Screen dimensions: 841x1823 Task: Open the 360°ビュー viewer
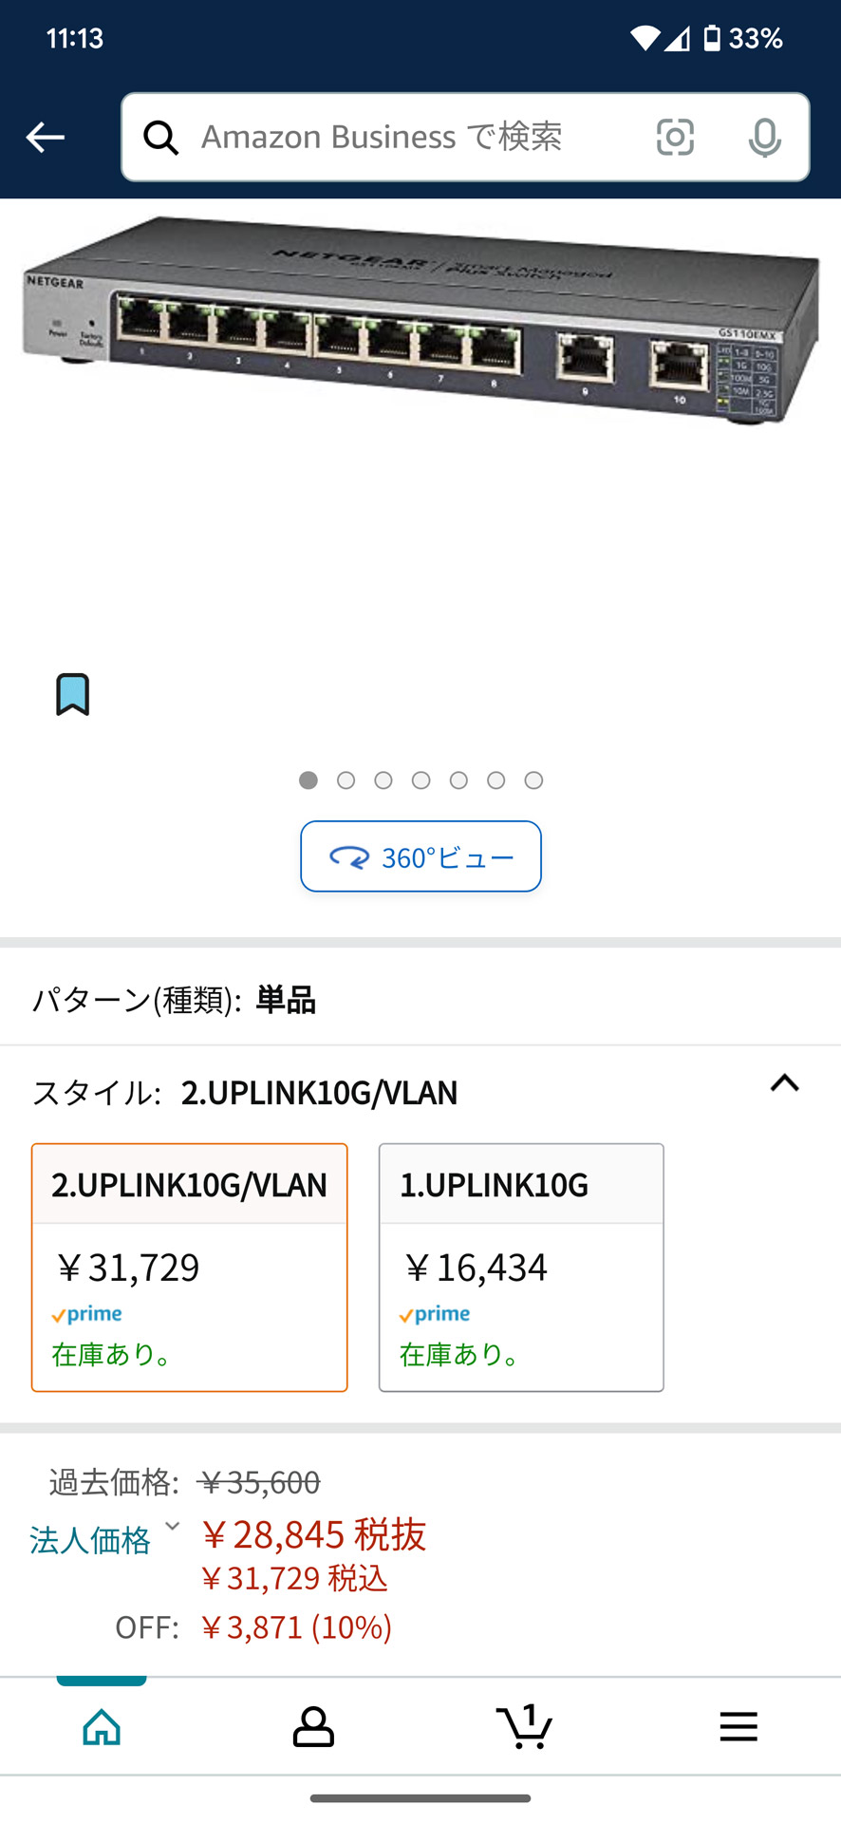[x=420, y=855]
